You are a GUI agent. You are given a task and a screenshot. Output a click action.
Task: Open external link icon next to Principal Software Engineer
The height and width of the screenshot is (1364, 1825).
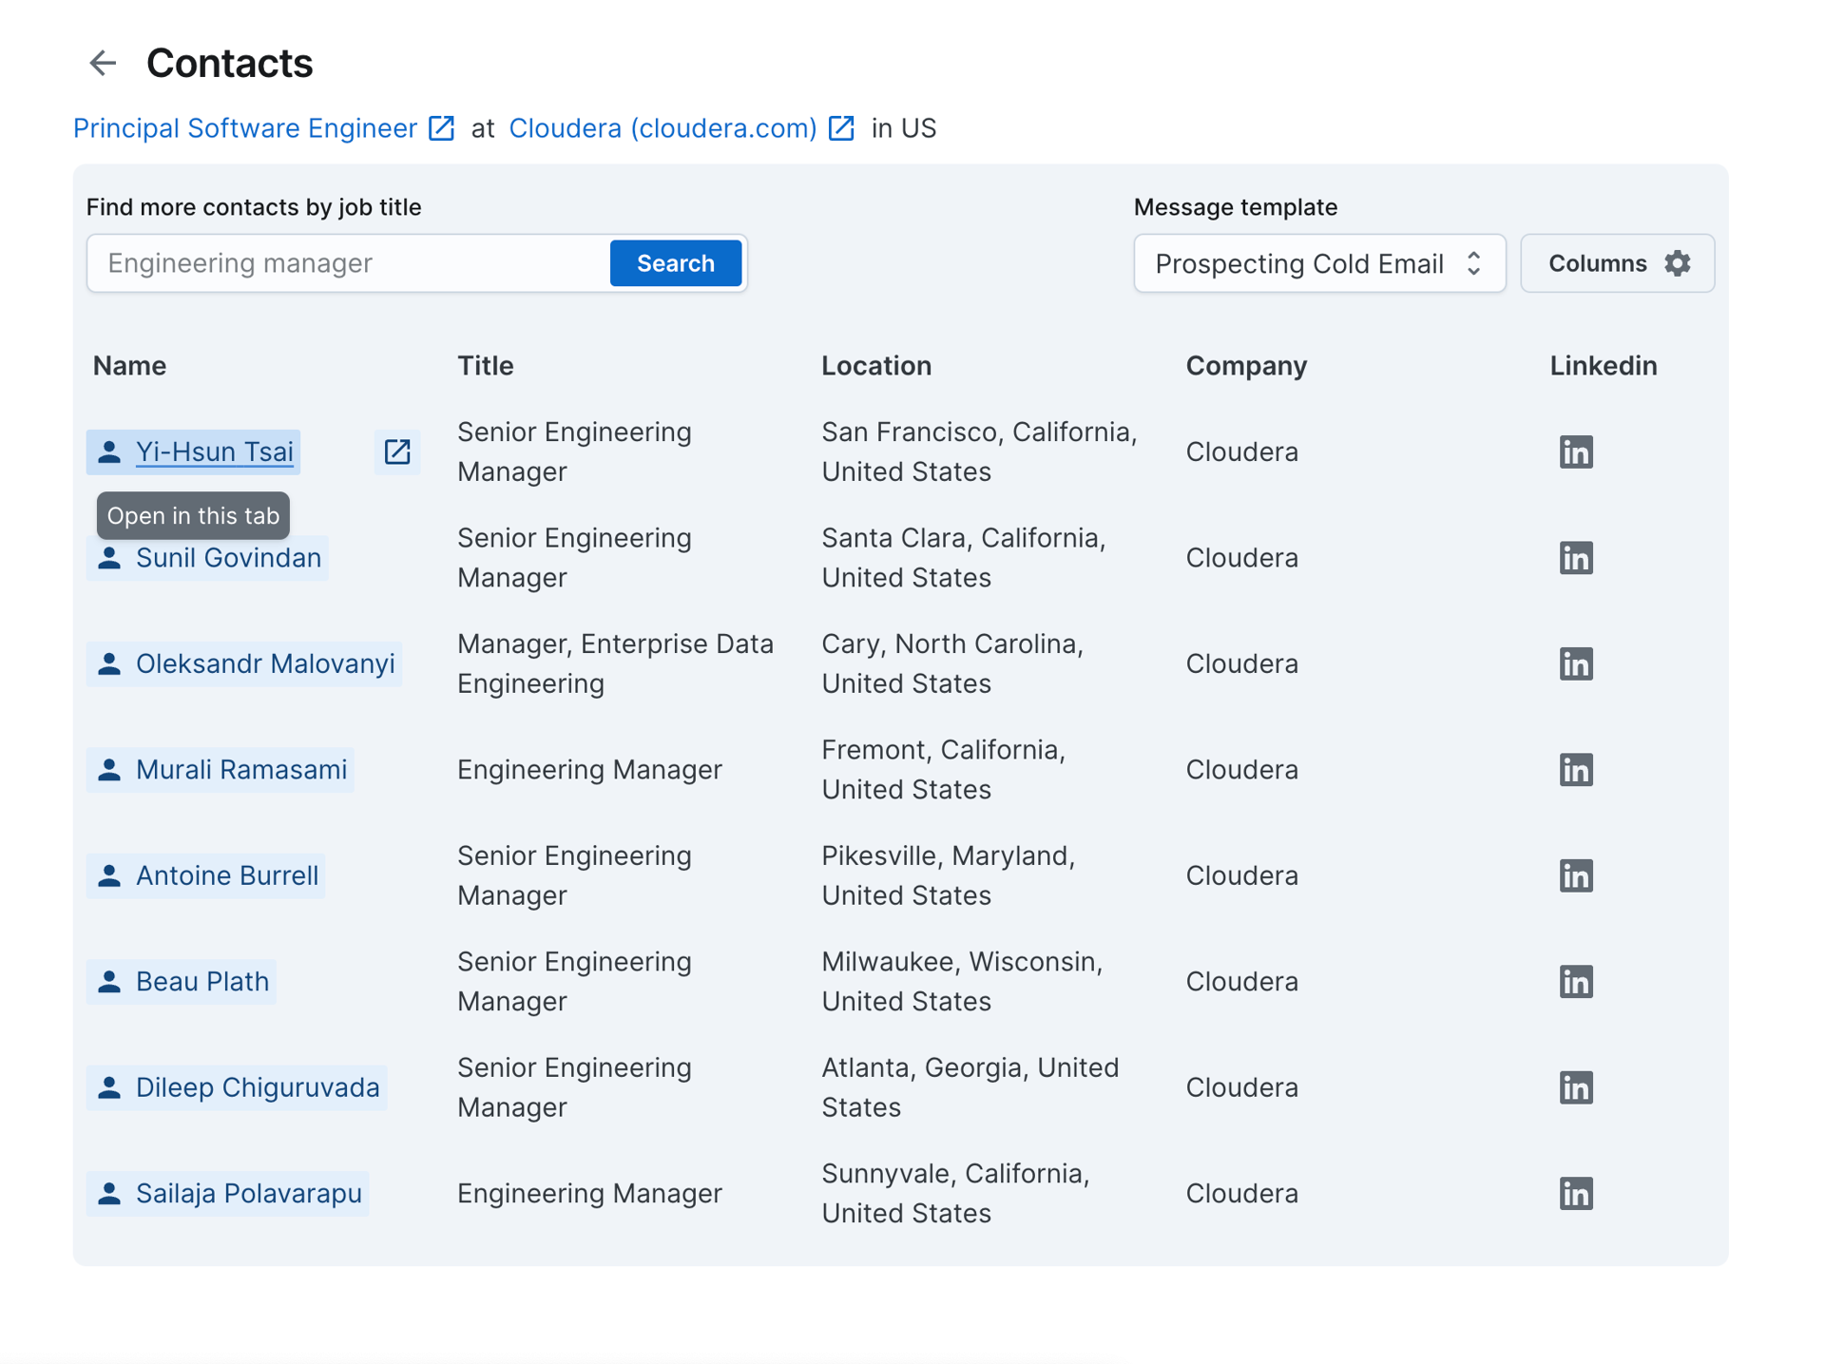coord(442,128)
